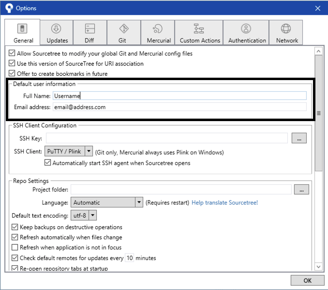Toggle Check default remotes for updates

click(15, 258)
